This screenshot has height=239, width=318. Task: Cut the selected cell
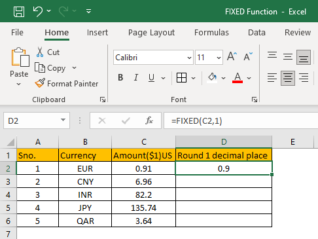click(x=48, y=52)
